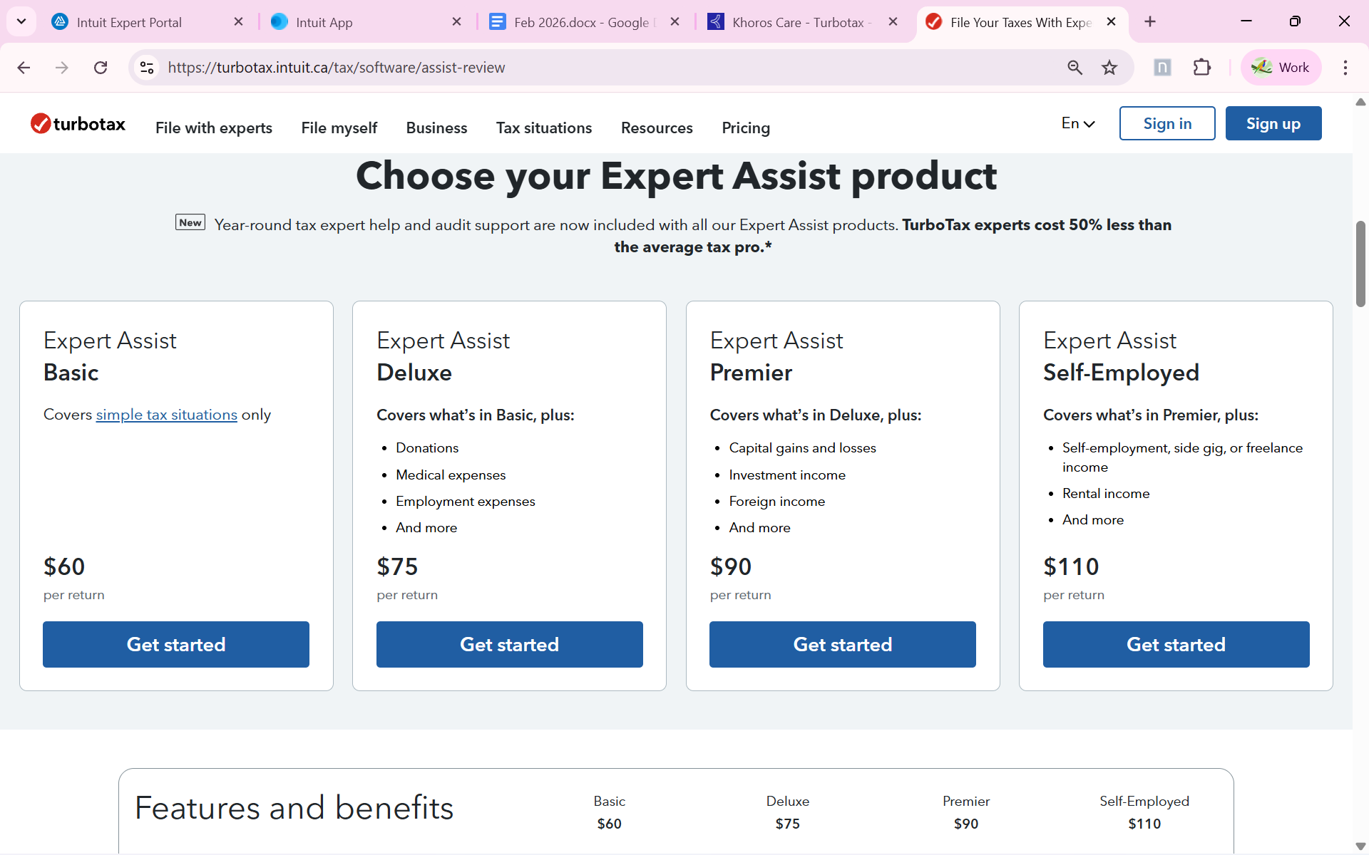1369x855 pixels.
Task: Expand the En language dropdown
Action: 1077,124
